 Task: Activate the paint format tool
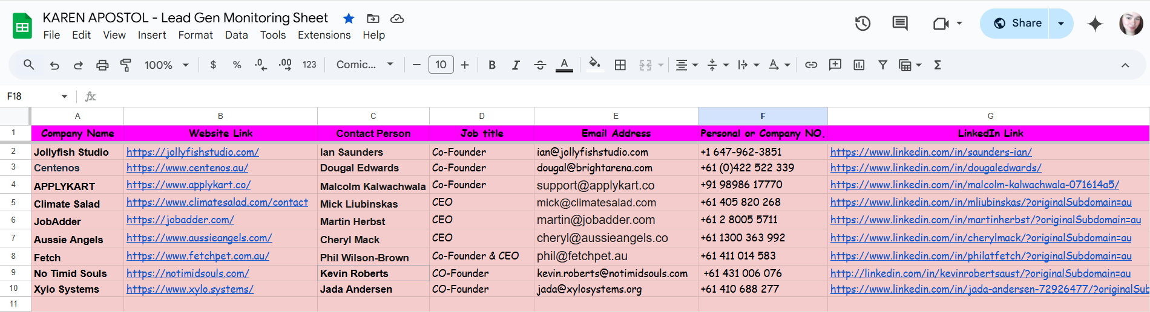[x=126, y=65]
